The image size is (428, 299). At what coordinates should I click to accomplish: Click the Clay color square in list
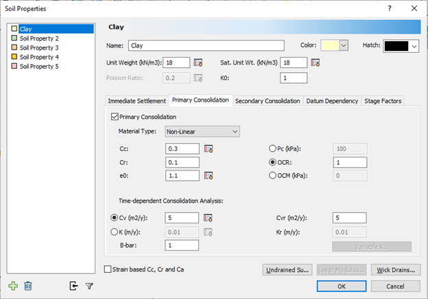pyautogui.click(x=14, y=29)
